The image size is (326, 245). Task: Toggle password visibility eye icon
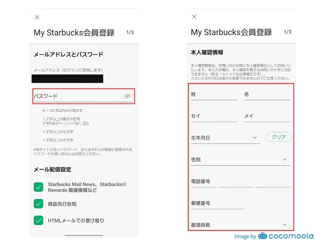pos(127,96)
